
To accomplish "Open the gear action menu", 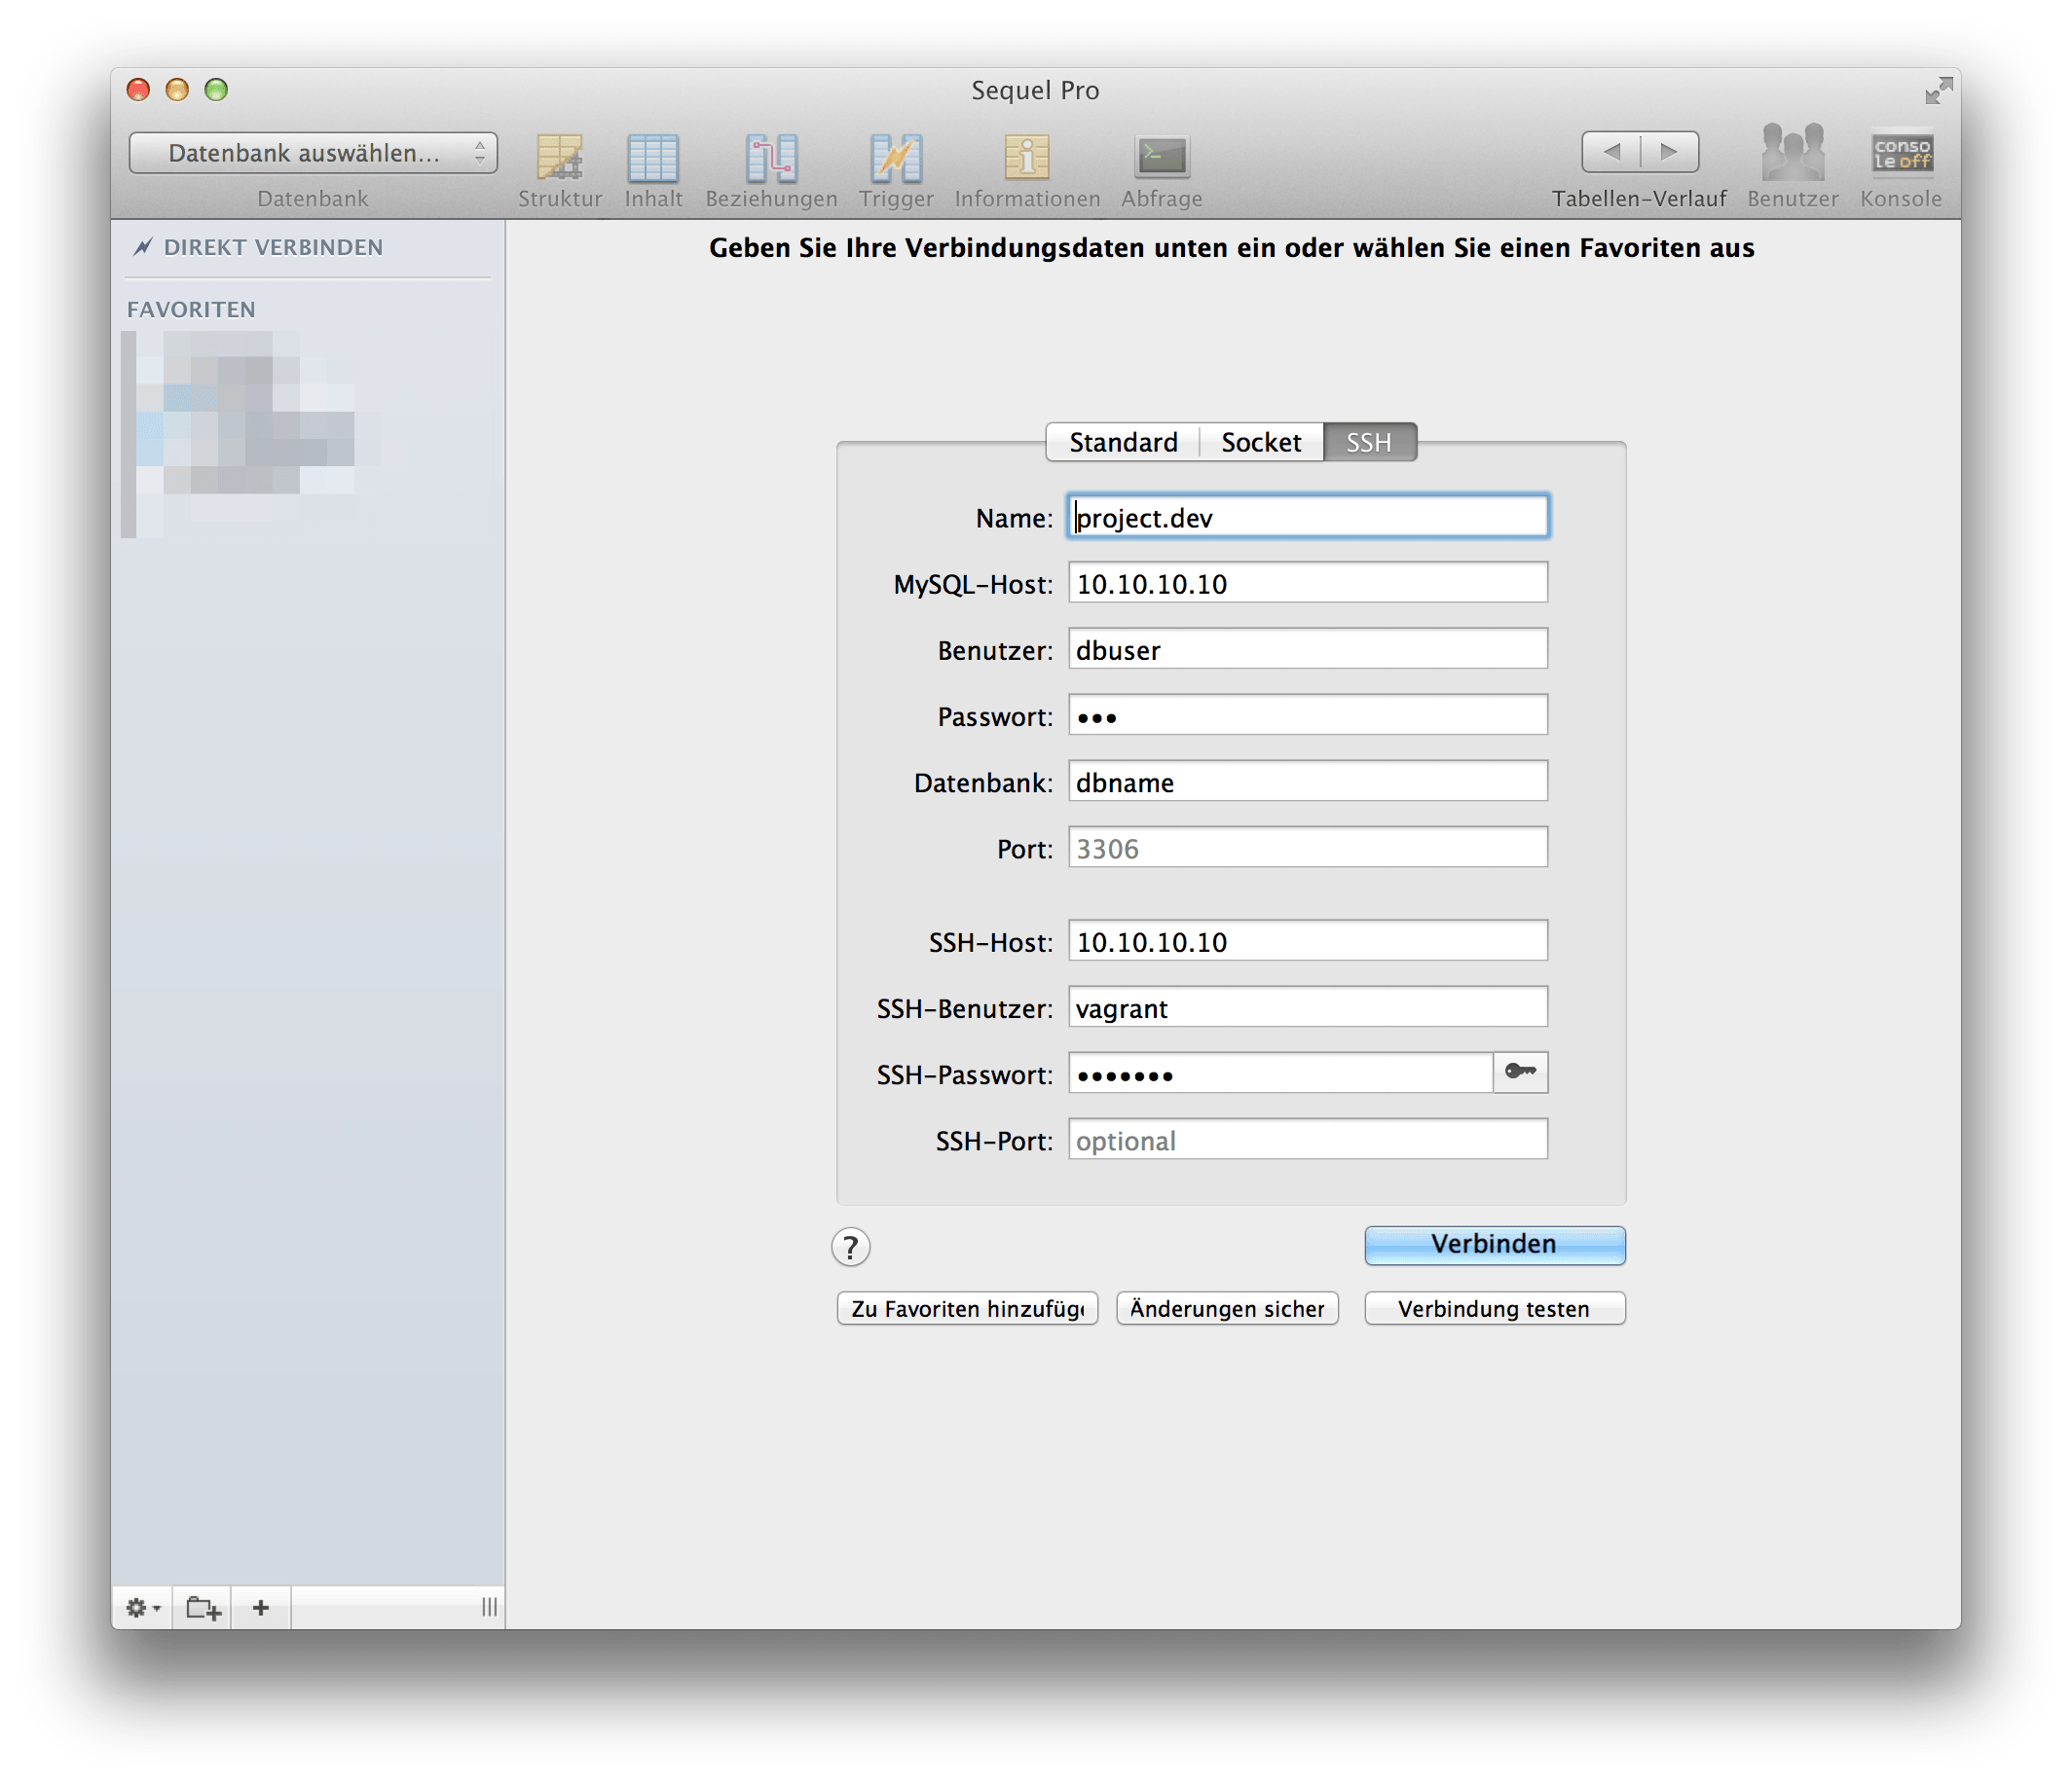I will (x=142, y=1607).
